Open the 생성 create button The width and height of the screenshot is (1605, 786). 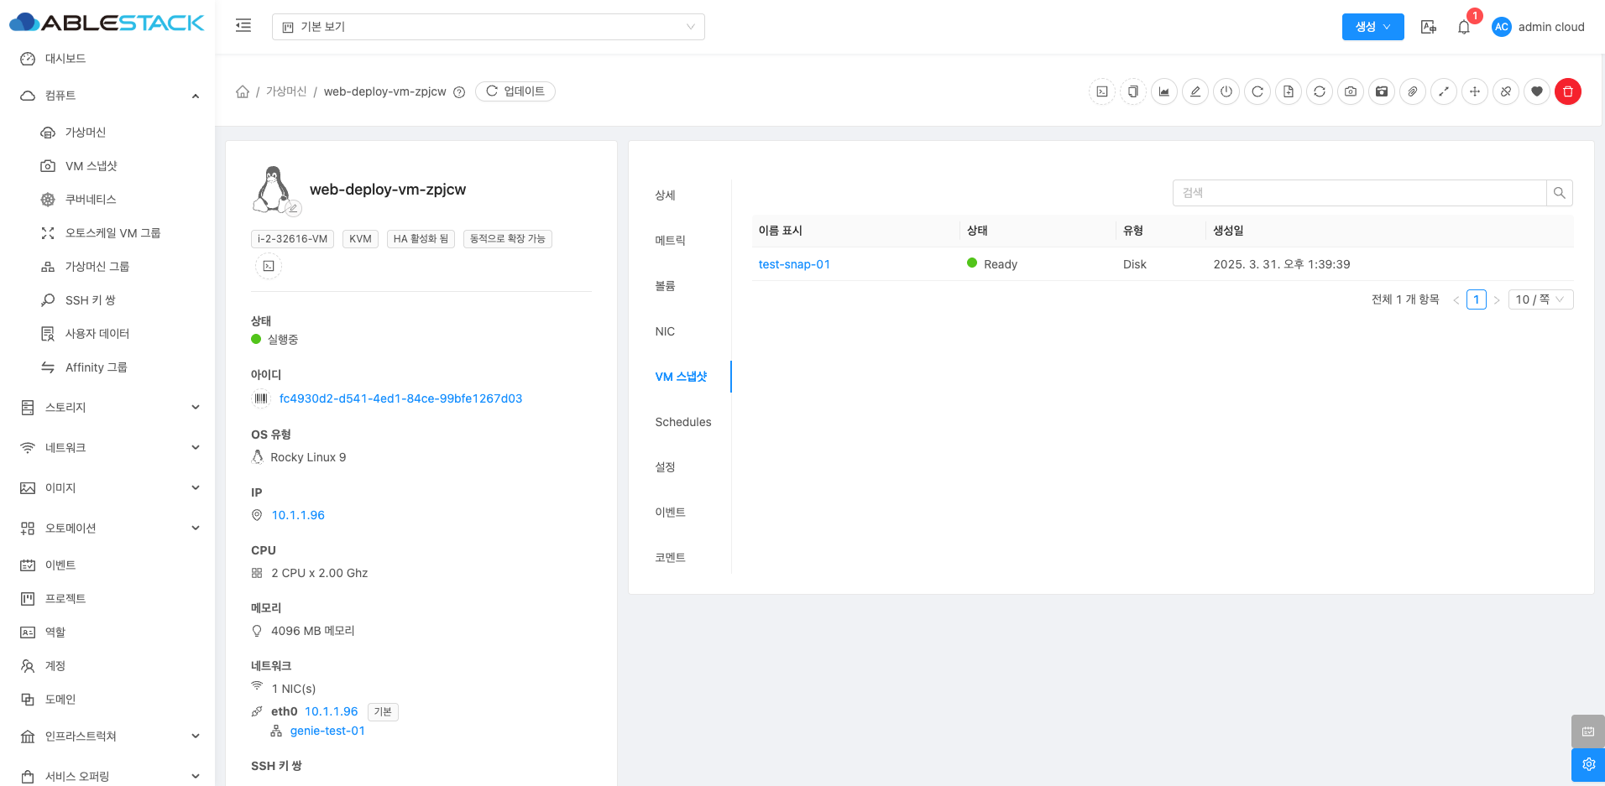point(1372,27)
